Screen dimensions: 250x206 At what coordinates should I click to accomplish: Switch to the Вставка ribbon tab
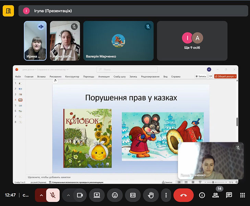[x=41, y=77]
